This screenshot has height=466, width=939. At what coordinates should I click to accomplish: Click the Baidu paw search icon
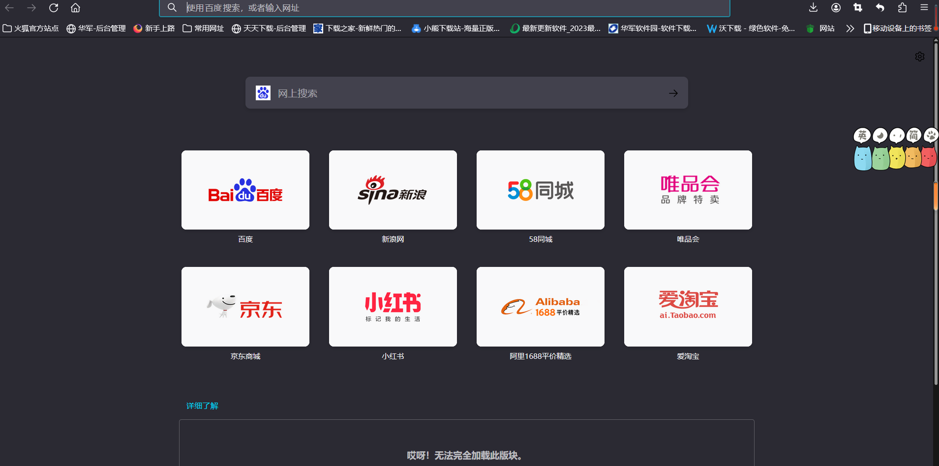point(263,93)
